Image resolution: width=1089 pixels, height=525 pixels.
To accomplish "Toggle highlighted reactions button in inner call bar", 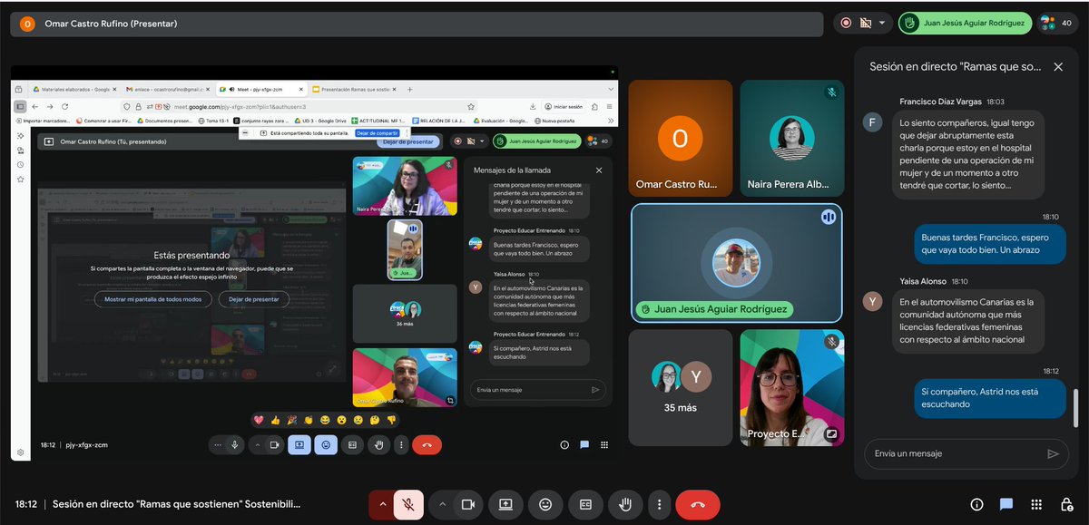I will (325, 445).
